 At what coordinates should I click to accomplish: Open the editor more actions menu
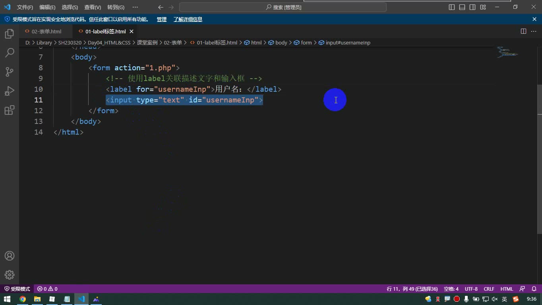pyautogui.click(x=534, y=31)
